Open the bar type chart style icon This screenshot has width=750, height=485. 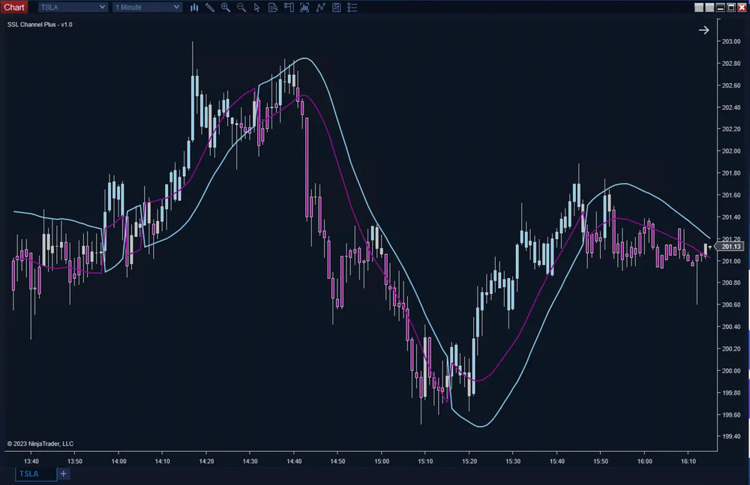tap(194, 7)
